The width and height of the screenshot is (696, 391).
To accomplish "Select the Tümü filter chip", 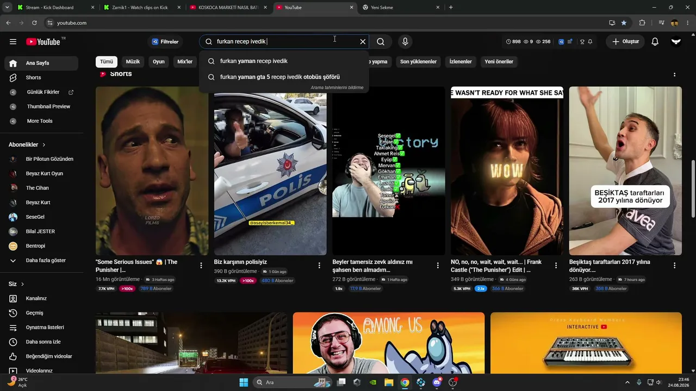I will pos(107,62).
